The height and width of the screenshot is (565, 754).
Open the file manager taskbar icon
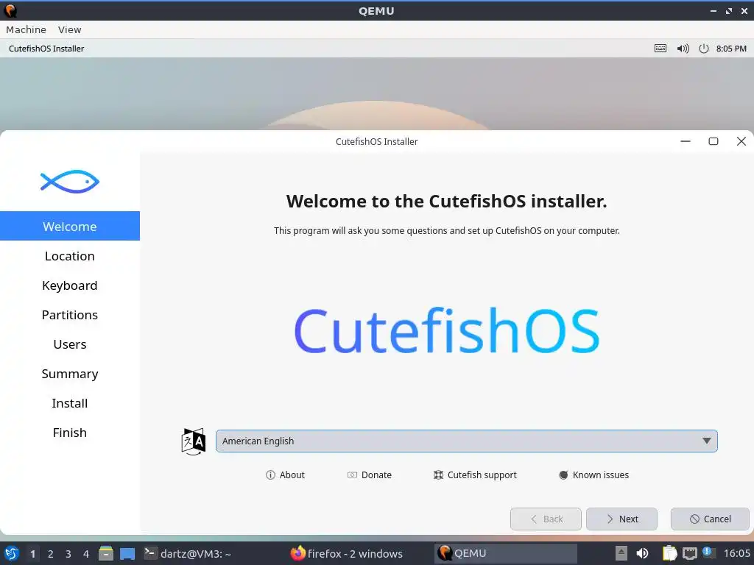[x=106, y=553]
